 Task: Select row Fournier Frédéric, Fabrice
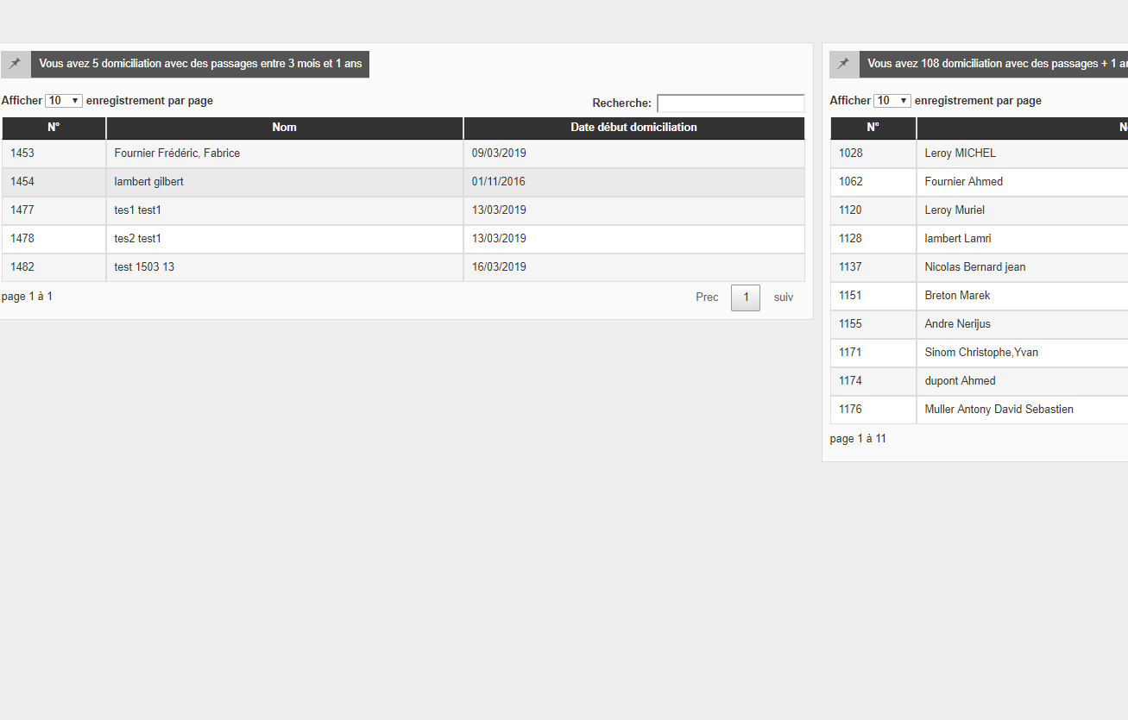point(403,153)
